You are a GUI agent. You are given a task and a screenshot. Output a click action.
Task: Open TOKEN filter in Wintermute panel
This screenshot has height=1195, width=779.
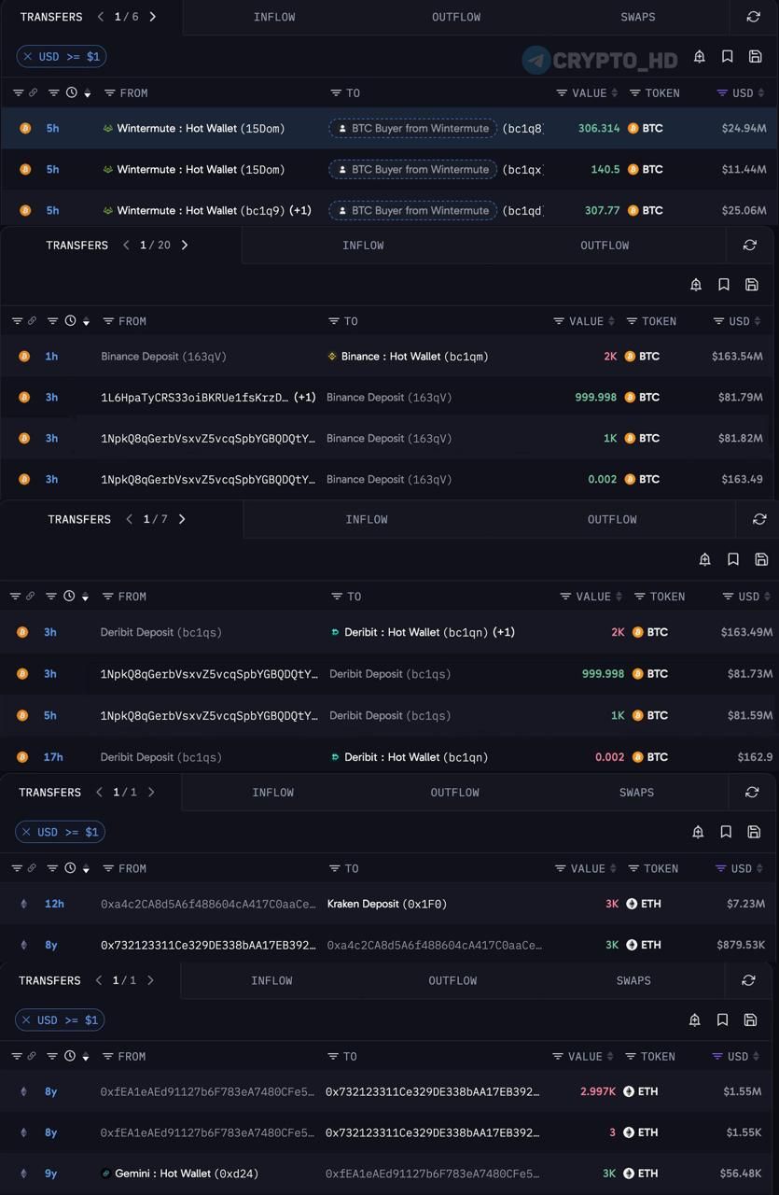tap(635, 92)
